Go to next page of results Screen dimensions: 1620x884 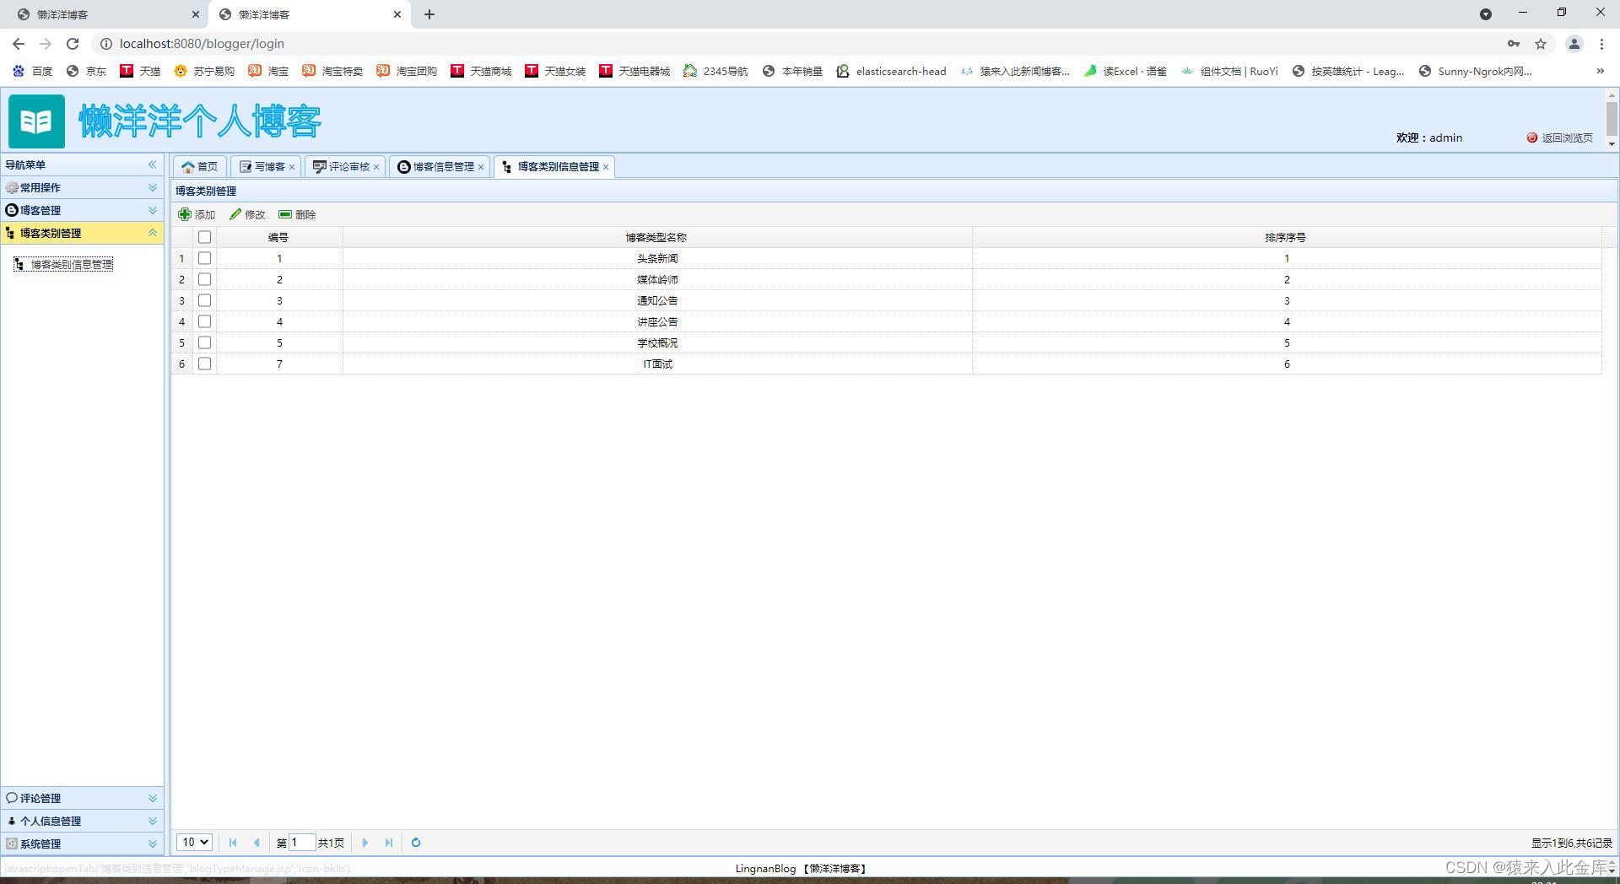point(365,843)
